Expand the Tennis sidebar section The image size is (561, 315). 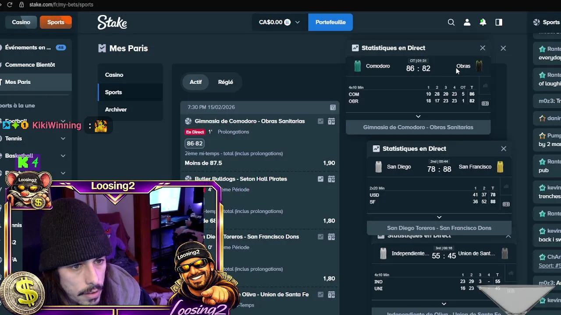pyautogui.click(x=63, y=139)
